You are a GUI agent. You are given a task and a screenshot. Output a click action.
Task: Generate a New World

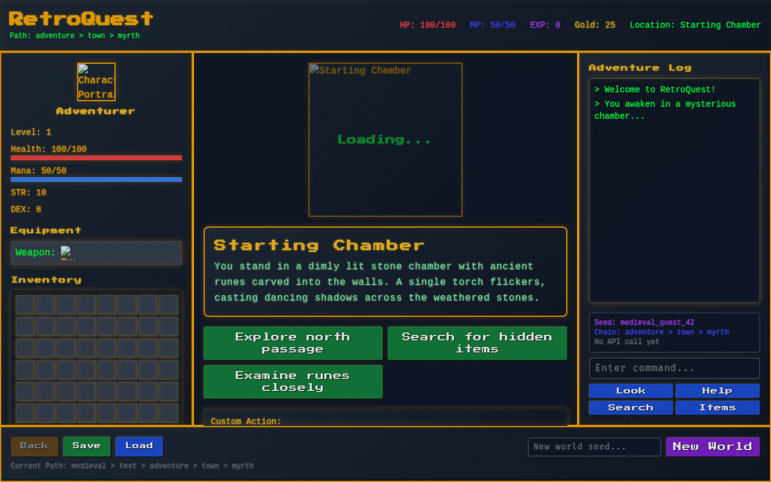point(713,446)
